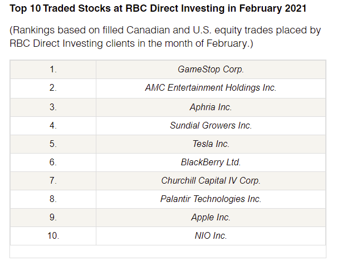Click Churchill Capital IV Corp. entry
This screenshot has height=266, width=337.
coord(211,181)
